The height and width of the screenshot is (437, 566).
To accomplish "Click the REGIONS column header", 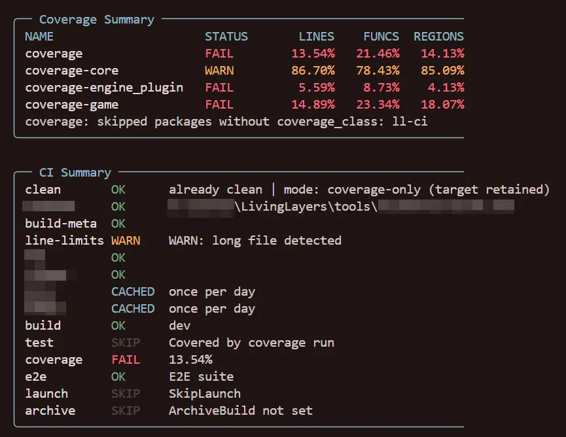I will (x=438, y=37).
